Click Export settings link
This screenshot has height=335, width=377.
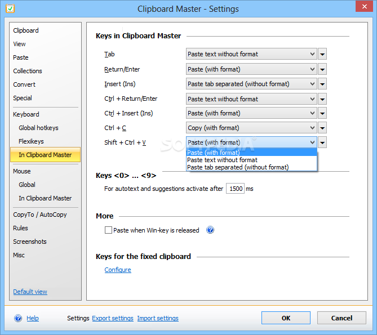coord(113,318)
